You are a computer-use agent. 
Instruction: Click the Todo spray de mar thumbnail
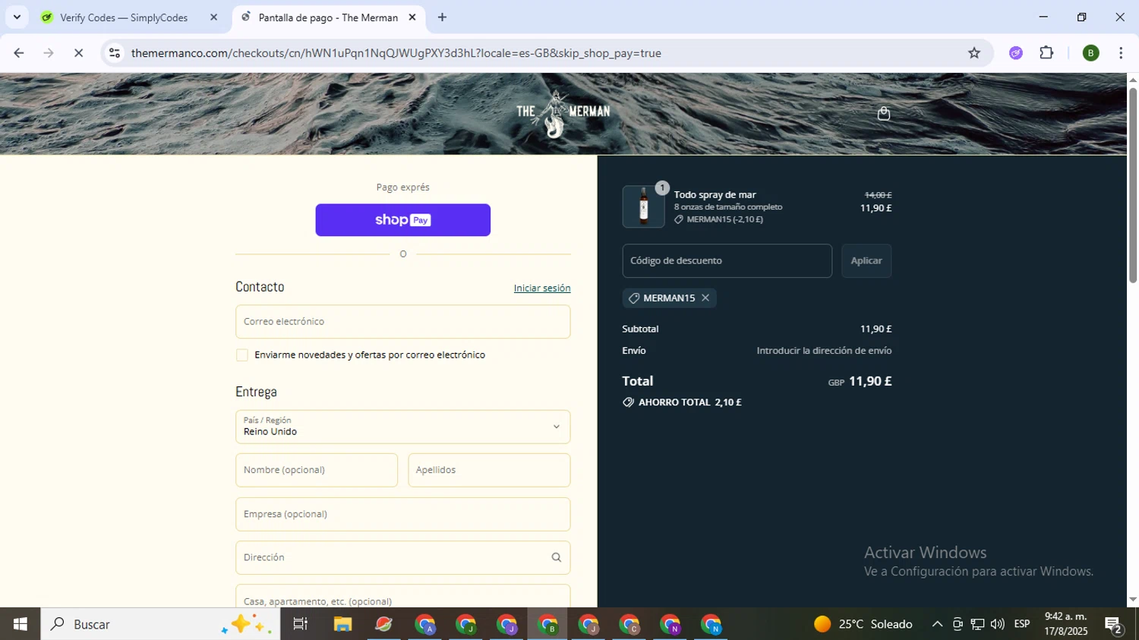643,207
